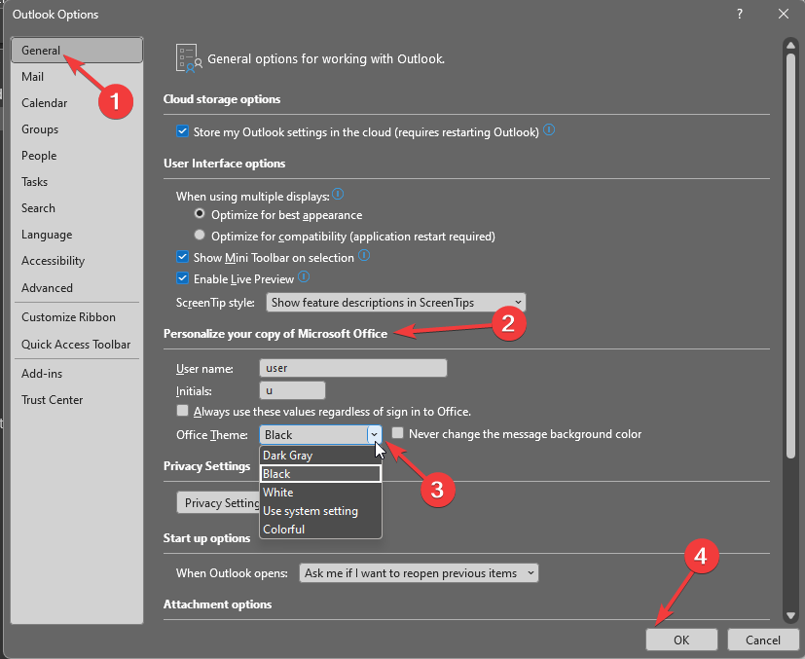Screen dimensions: 805x659
Task: Uncheck Show Mini Toolbar on selection
Action: (x=182, y=257)
